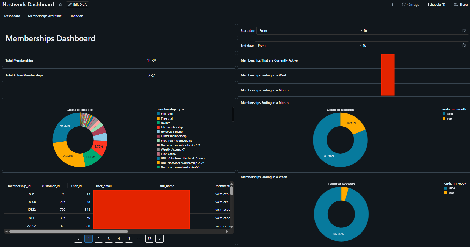The height and width of the screenshot is (247, 470).
Task: Select ends_in_month true legend swatch
Action: tap(444, 118)
